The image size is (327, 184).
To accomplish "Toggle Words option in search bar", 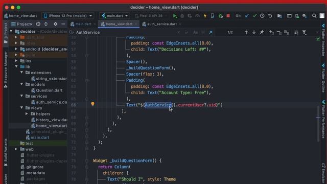I will 203,32.
